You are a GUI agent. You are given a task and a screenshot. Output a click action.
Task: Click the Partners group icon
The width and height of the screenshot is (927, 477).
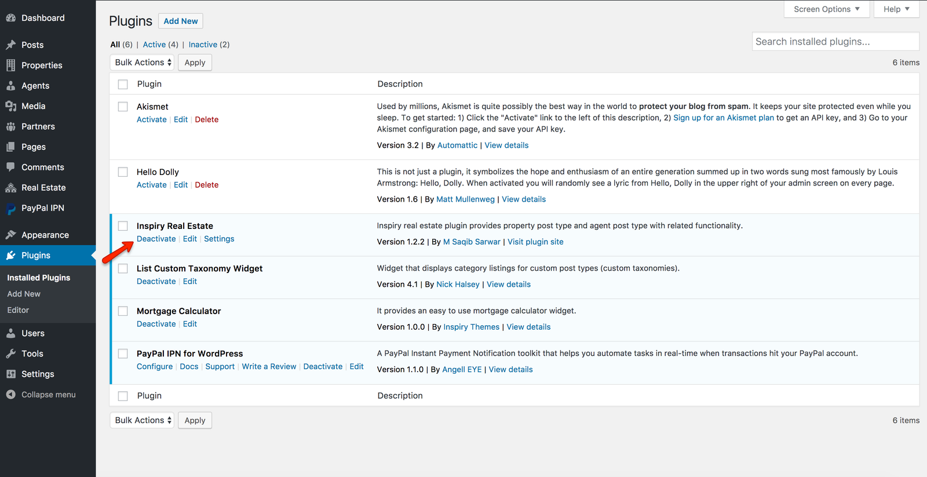pyautogui.click(x=10, y=126)
